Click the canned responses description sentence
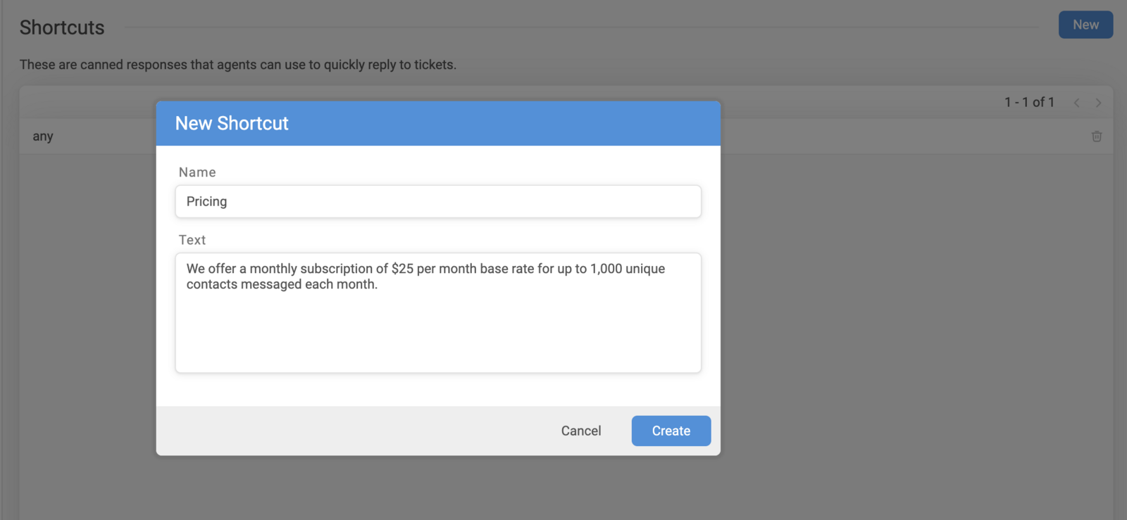The image size is (1127, 520). (x=238, y=65)
